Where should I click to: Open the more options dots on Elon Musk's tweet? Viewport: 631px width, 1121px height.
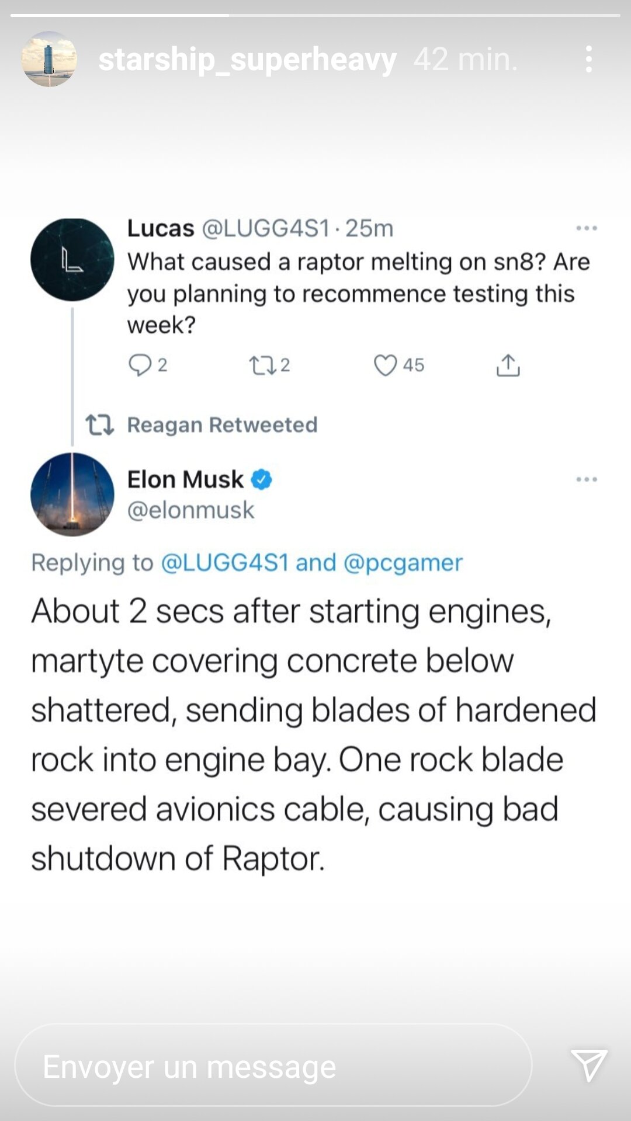pyautogui.click(x=586, y=479)
